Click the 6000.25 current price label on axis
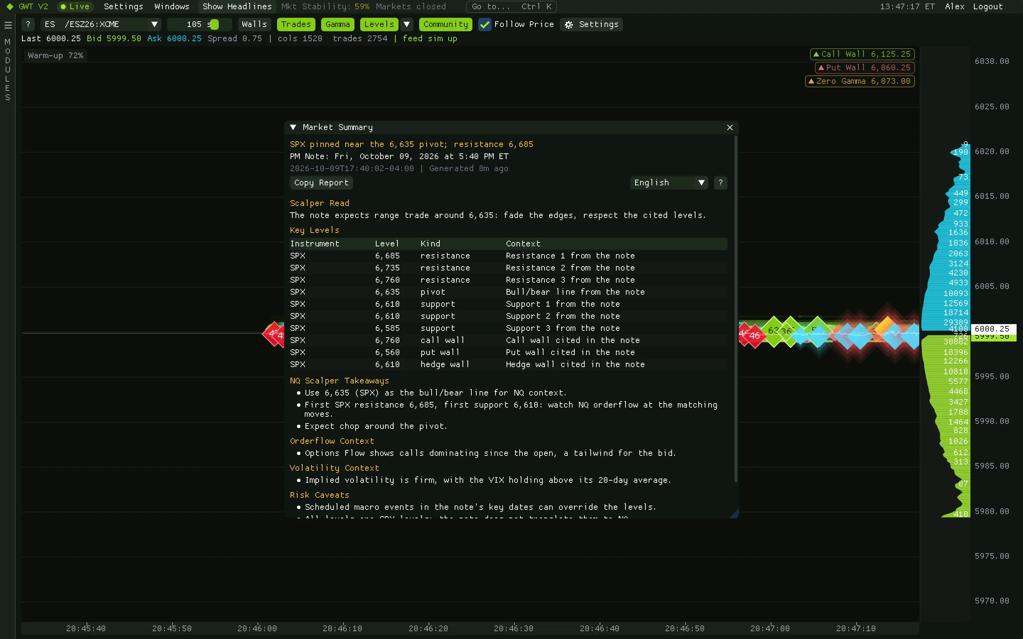Screen dimensions: 1023x639 994,329
